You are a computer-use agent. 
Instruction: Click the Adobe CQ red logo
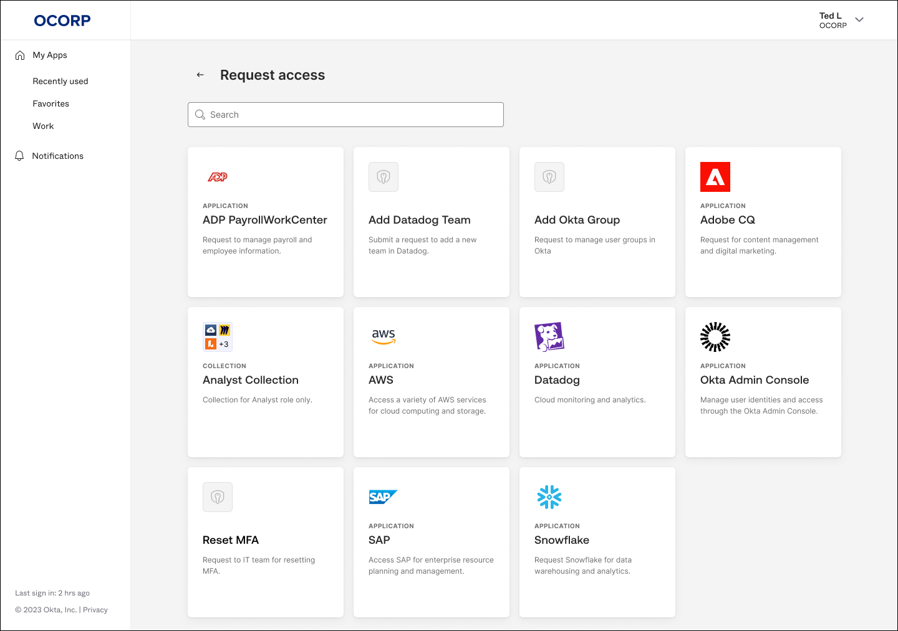tap(715, 177)
